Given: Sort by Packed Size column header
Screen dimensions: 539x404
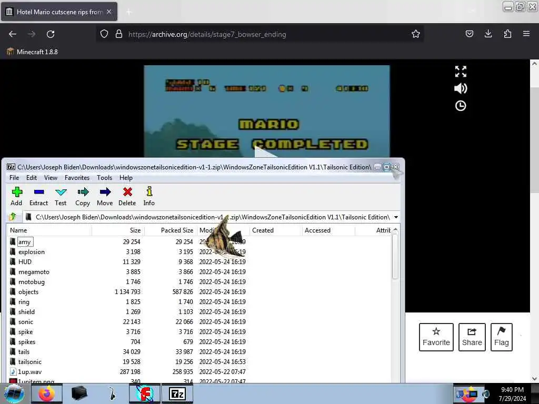Looking at the screenshot, I should [x=171, y=230].
